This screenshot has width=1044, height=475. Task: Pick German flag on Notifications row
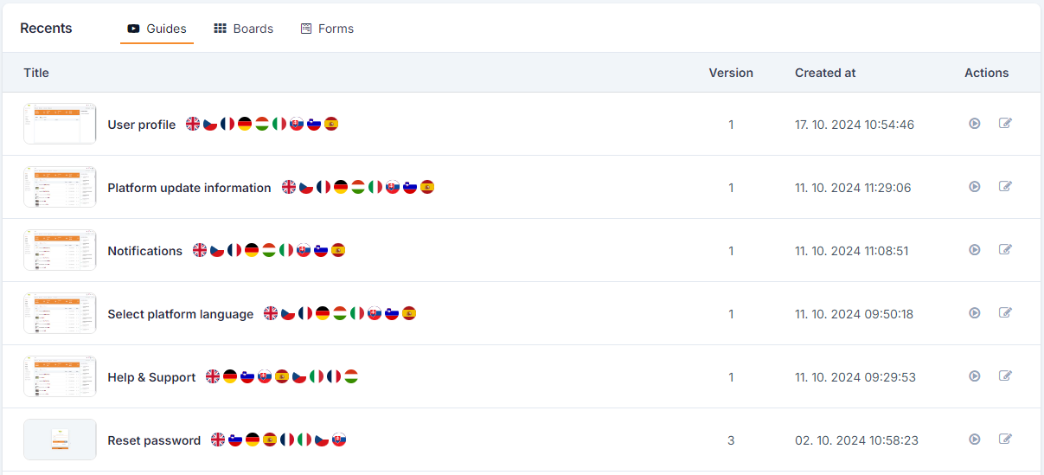click(252, 250)
